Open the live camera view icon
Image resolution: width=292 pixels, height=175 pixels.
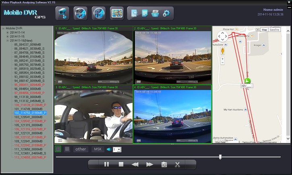(62, 13)
